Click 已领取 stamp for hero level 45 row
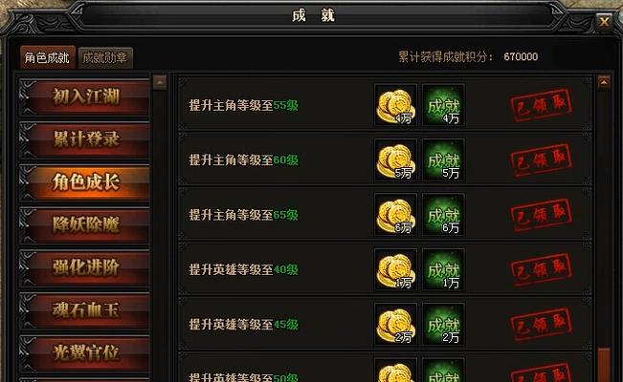 pos(542,325)
